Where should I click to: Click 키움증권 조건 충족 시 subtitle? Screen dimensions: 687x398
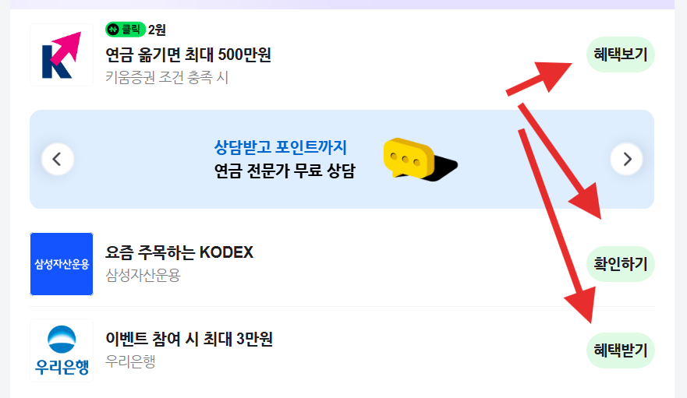click(167, 78)
